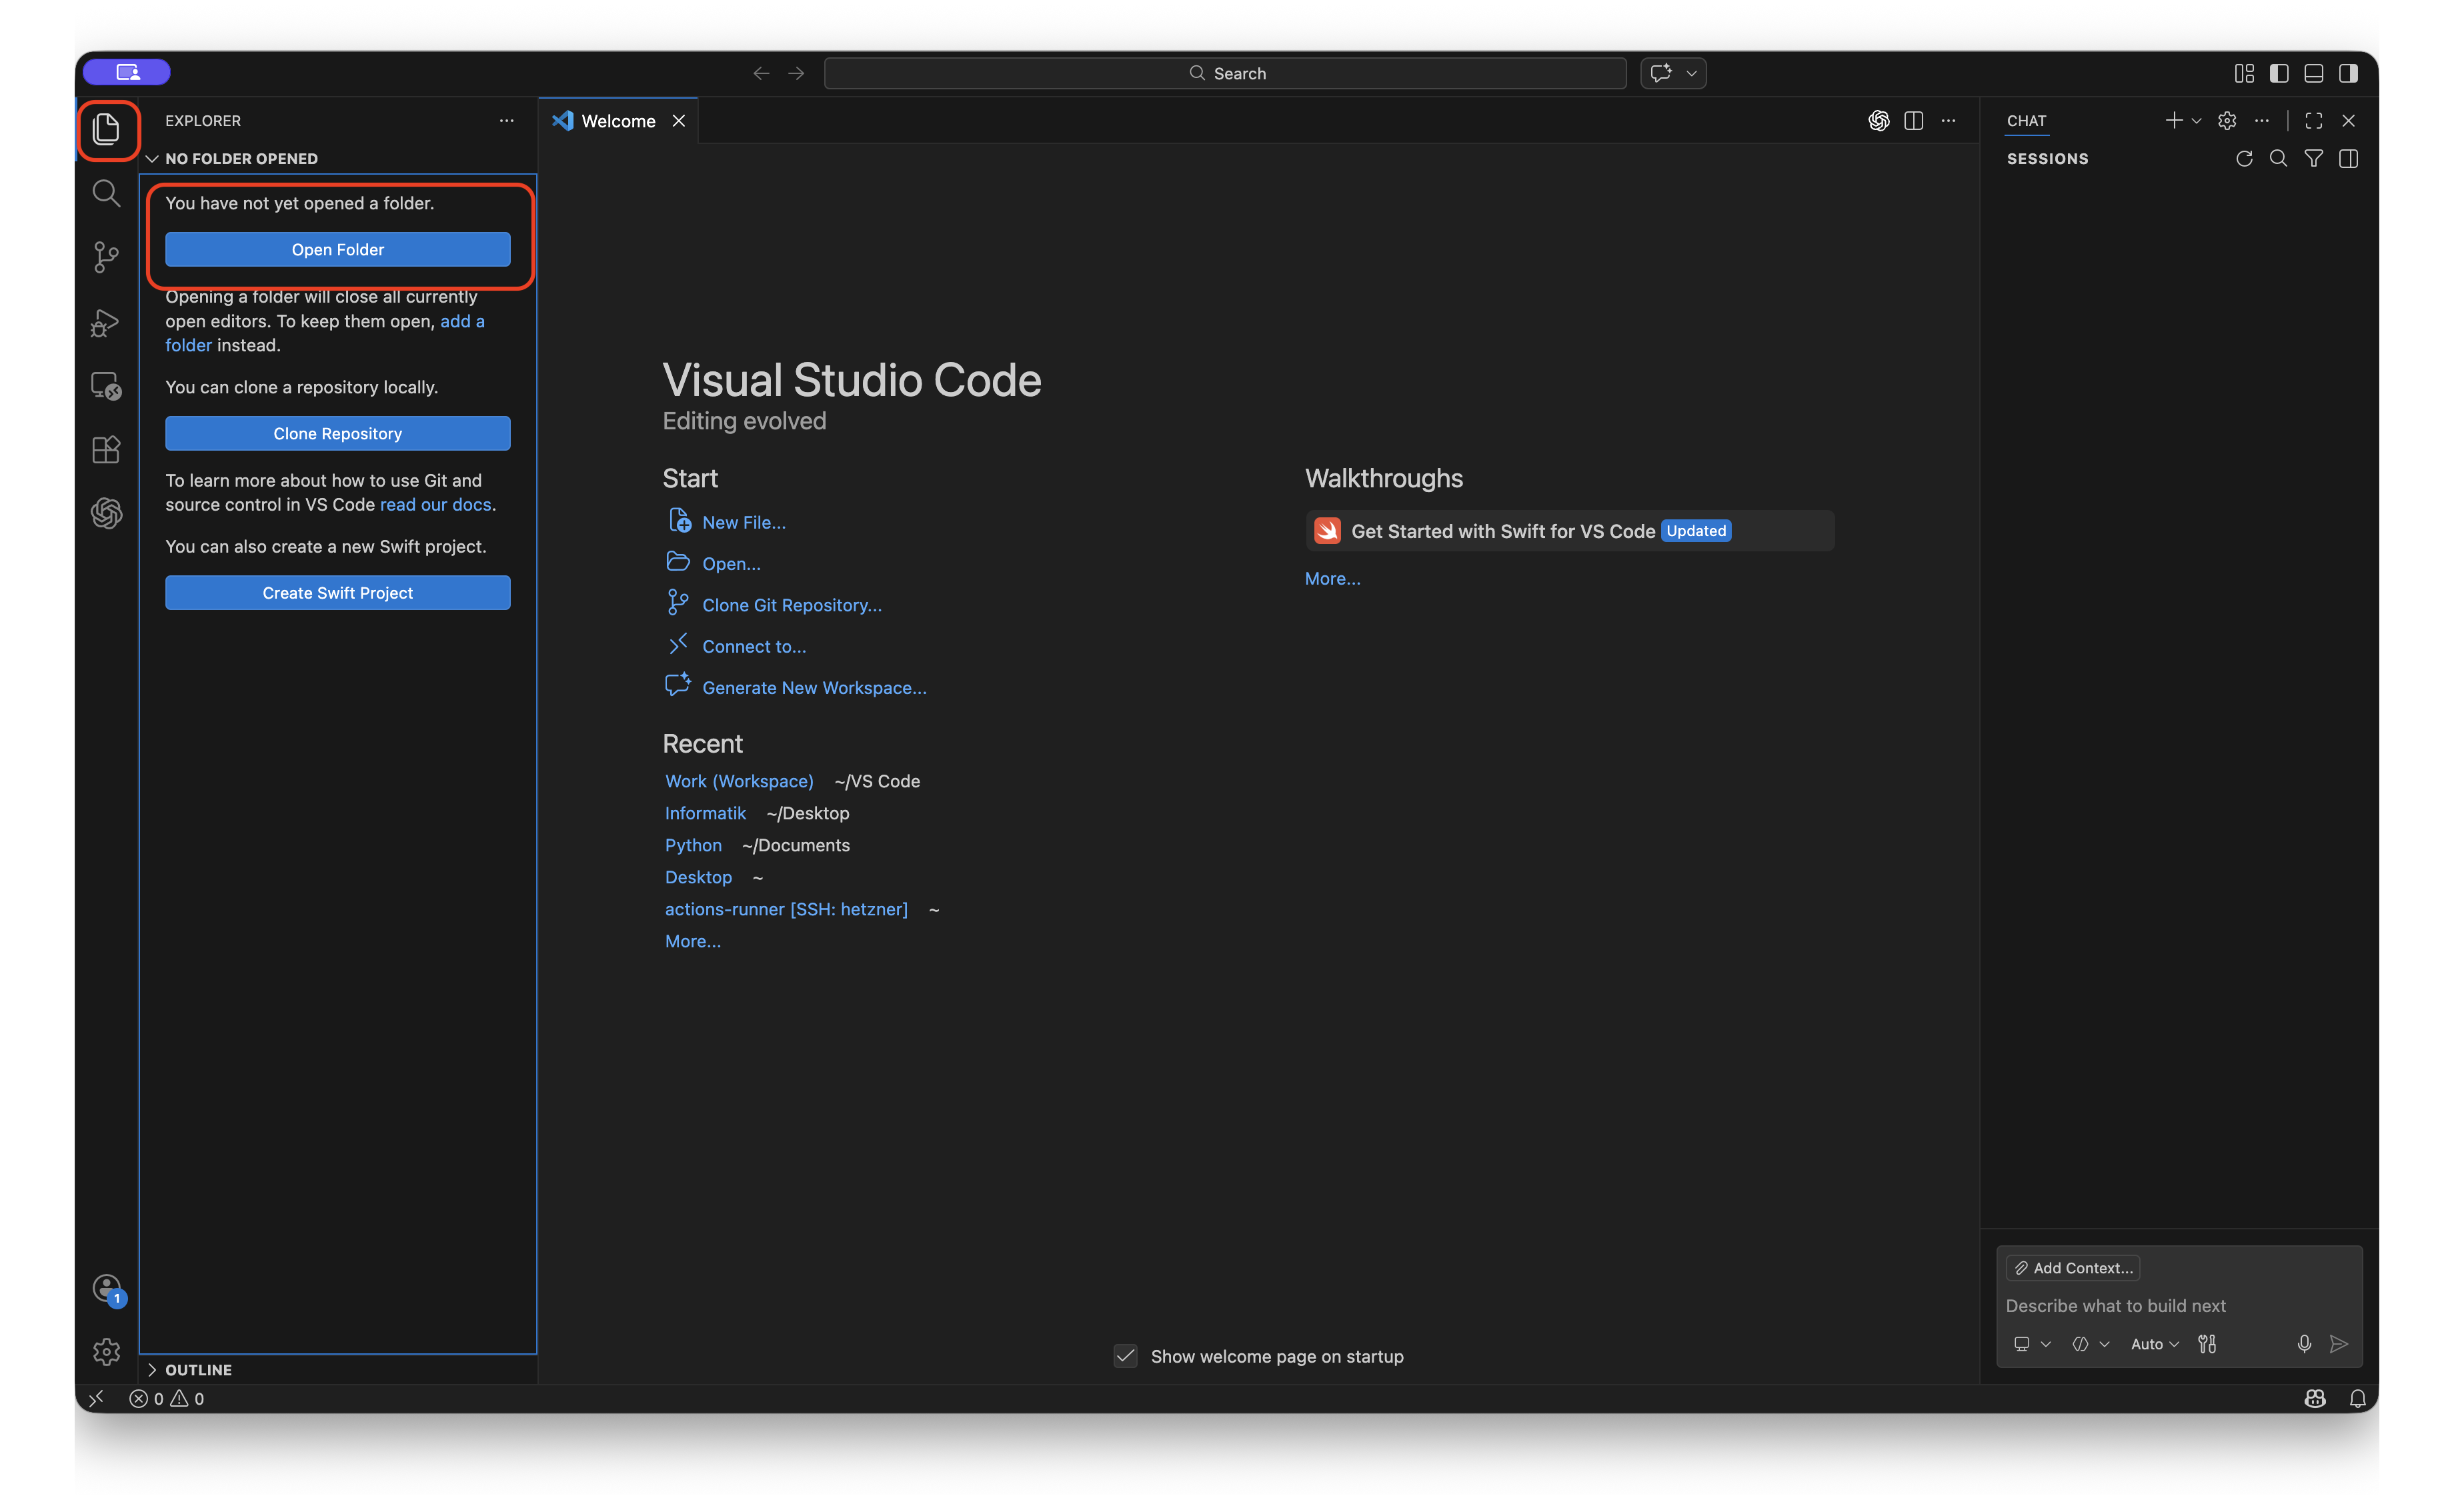
Task: Filter chat sessions
Action: point(2314,159)
